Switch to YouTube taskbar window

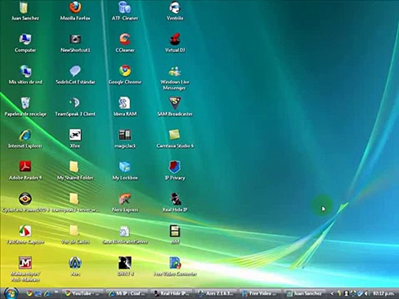point(83,294)
